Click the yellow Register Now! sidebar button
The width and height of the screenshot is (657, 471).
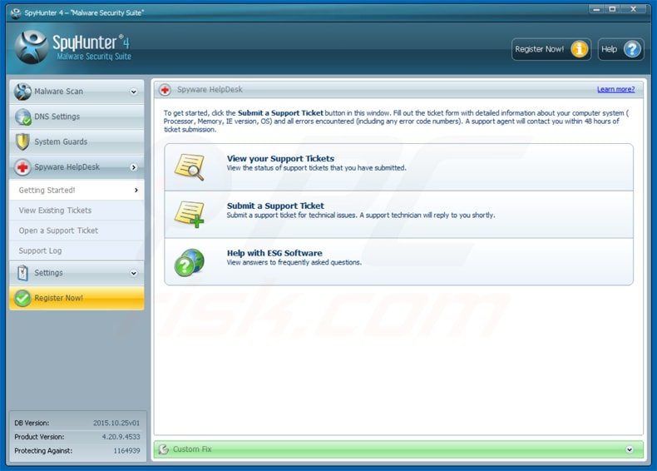coord(77,298)
